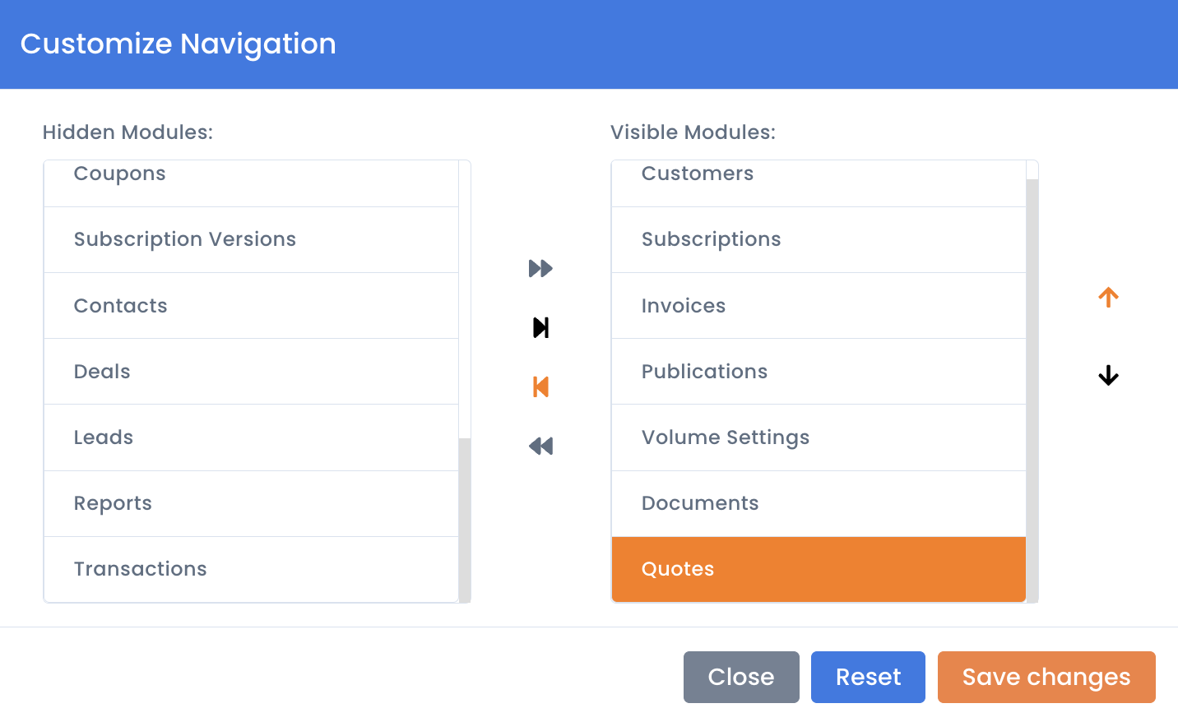
Task: Click the move all right double-arrow icon
Action: tap(540, 268)
